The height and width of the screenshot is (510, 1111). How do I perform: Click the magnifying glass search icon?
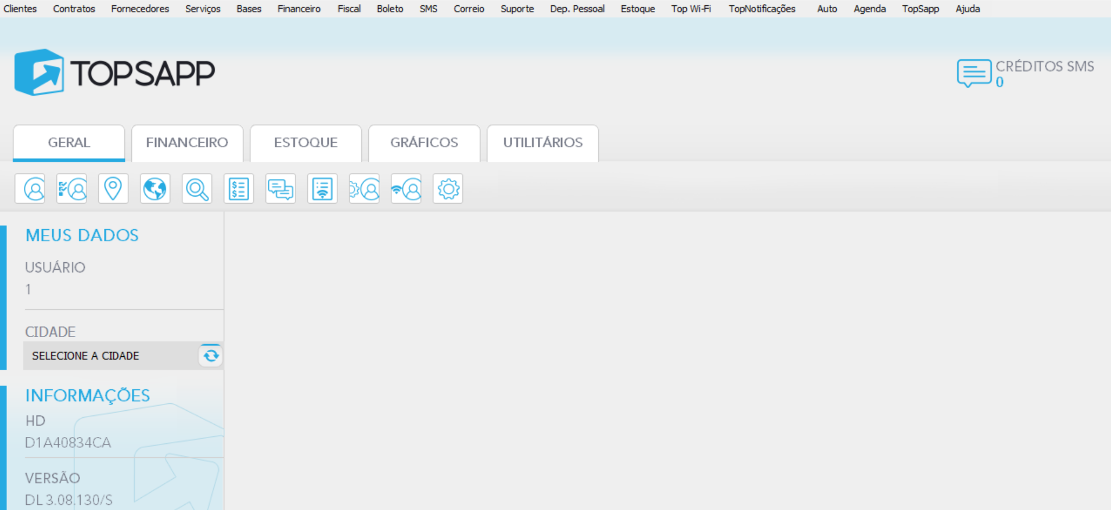pos(197,189)
